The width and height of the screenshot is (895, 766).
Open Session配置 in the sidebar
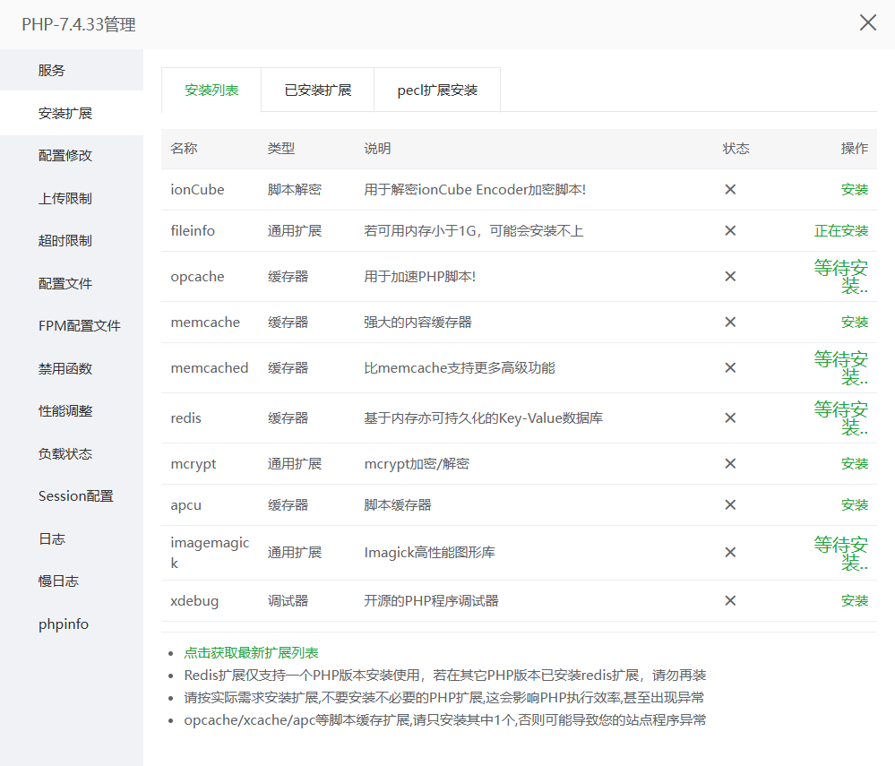75,496
